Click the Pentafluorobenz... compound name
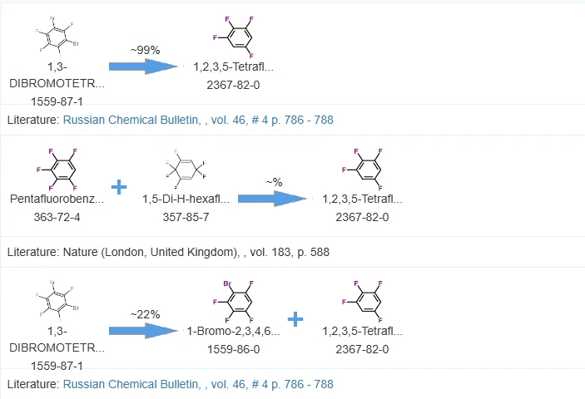The image size is (585, 399). [x=57, y=199]
